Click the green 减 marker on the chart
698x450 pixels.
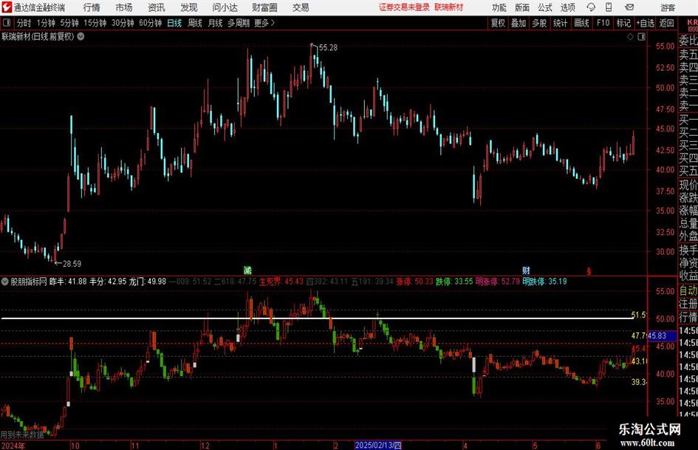coord(248,270)
